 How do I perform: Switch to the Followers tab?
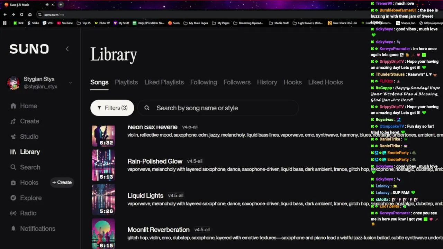coord(237,82)
